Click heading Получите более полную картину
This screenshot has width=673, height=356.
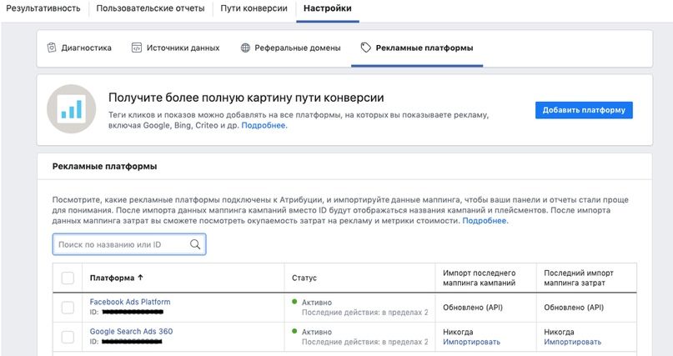(246, 98)
